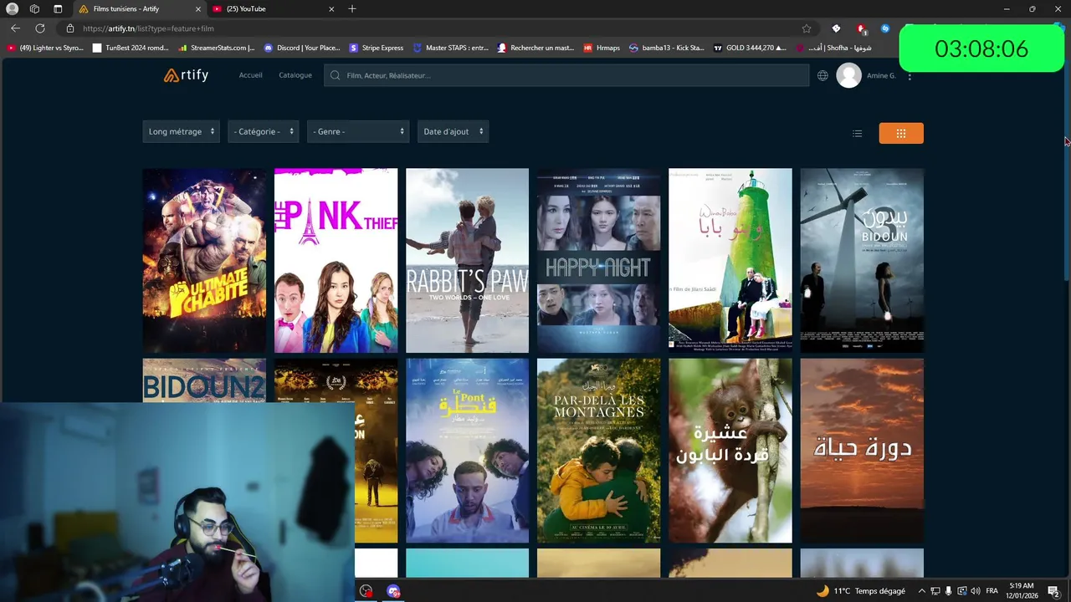Open The Pink Thief poster

(336, 260)
